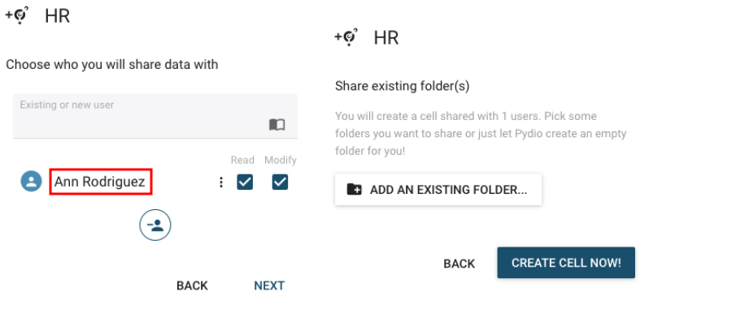Click the folder-plus icon in the add folder button

(x=354, y=190)
